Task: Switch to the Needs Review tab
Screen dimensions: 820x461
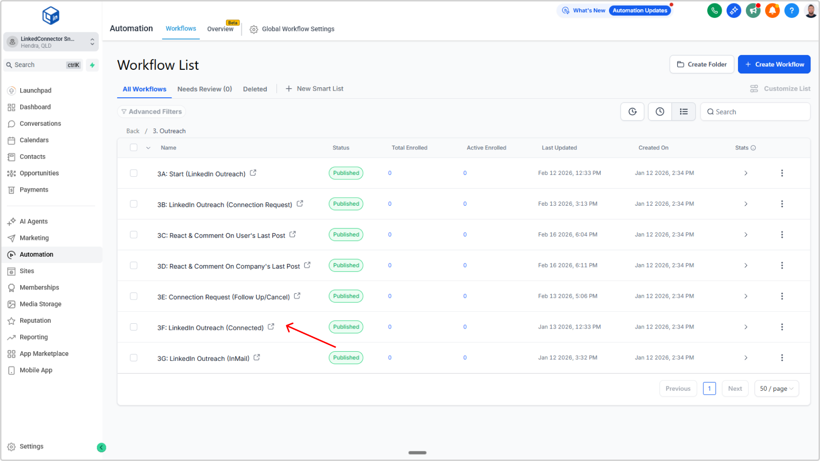Action: pos(204,89)
